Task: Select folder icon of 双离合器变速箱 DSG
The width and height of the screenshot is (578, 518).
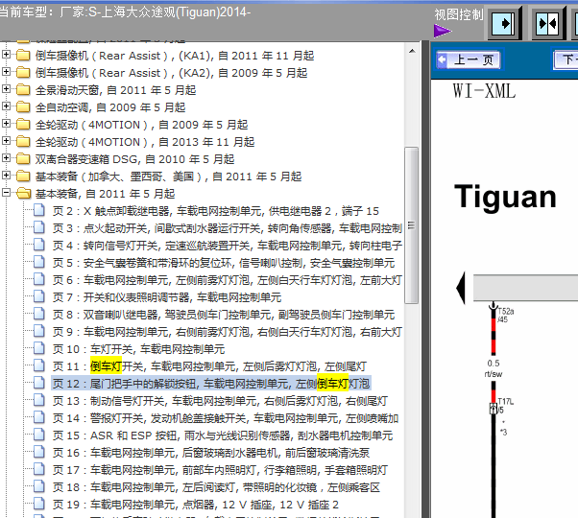Action: click(23, 158)
